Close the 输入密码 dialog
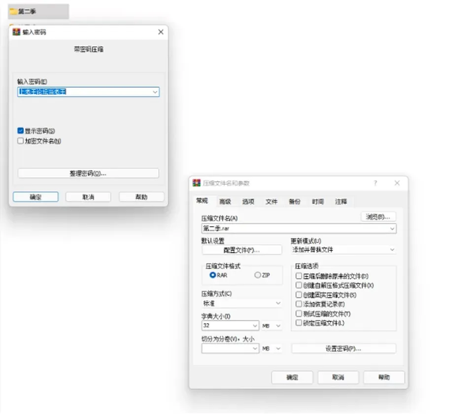Viewport: 473px width, 414px height. coord(161,32)
